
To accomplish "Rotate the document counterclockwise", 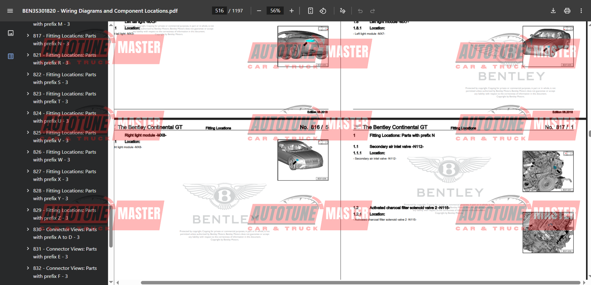I will [323, 11].
